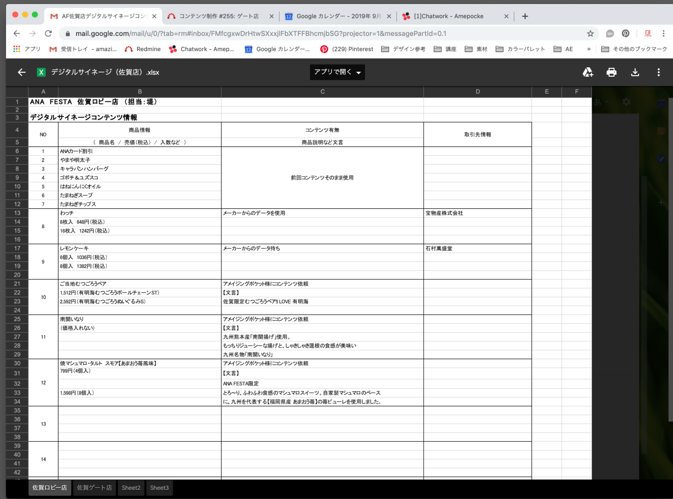The image size is (673, 499).
Task: Click the green Excel file icon
Action: click(41, 72)
